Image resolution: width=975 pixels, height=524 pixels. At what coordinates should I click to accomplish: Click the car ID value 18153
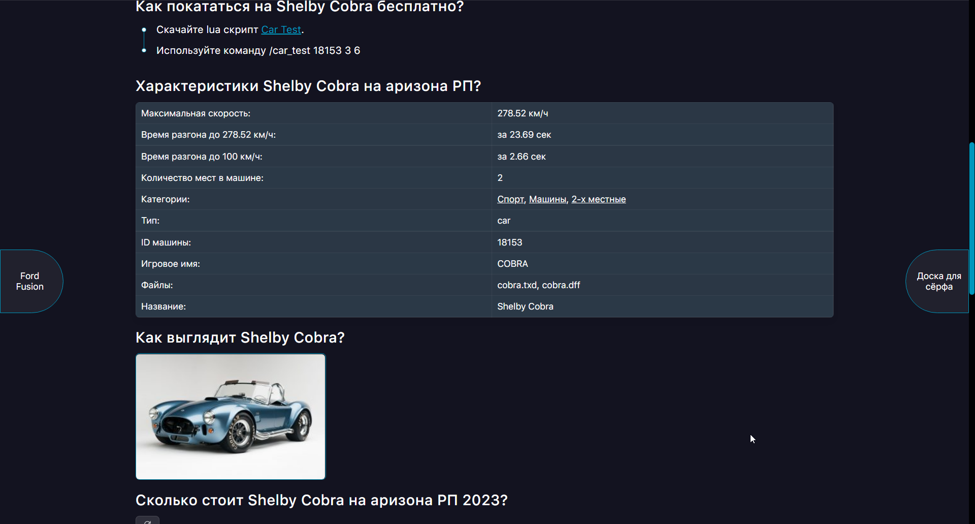pyautogui.click(x=510, y=242)
